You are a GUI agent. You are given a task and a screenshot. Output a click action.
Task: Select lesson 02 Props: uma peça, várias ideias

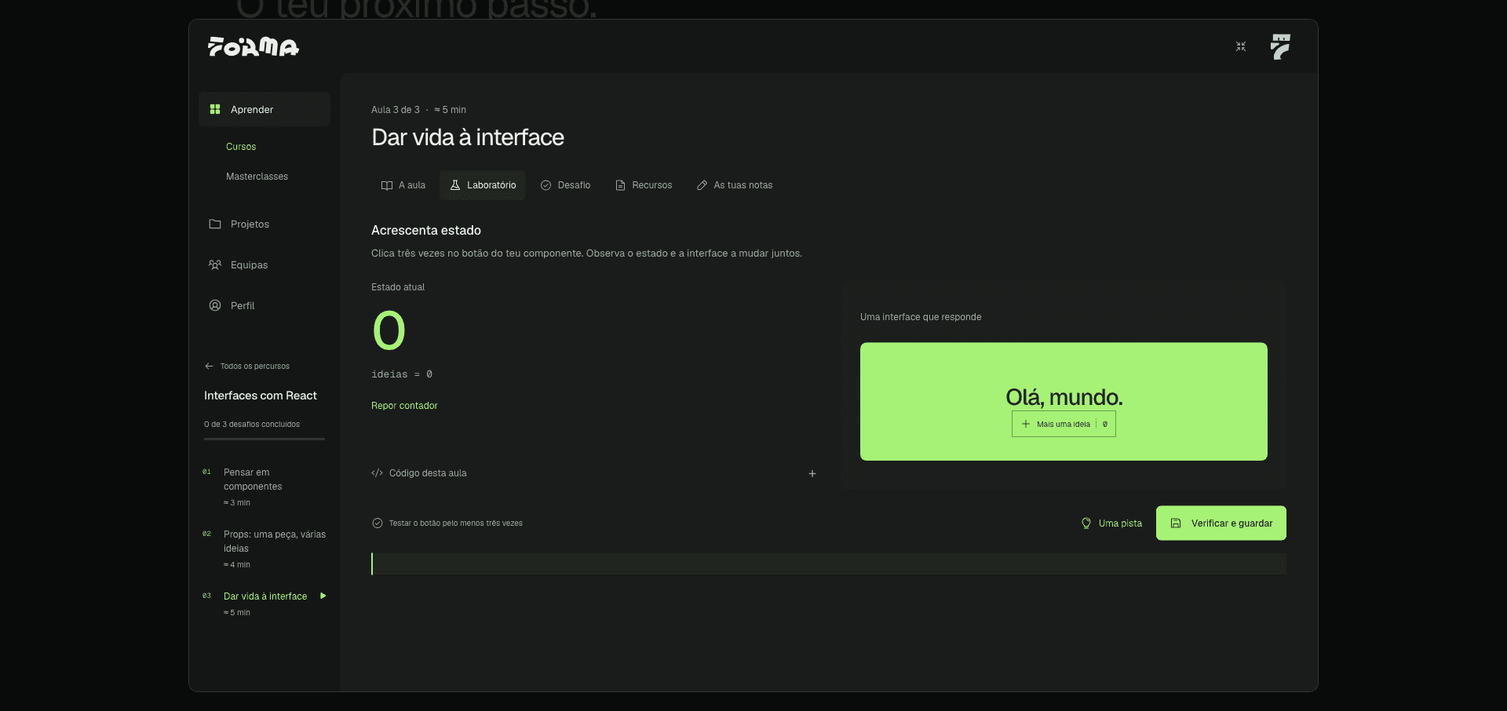(265, 549)
